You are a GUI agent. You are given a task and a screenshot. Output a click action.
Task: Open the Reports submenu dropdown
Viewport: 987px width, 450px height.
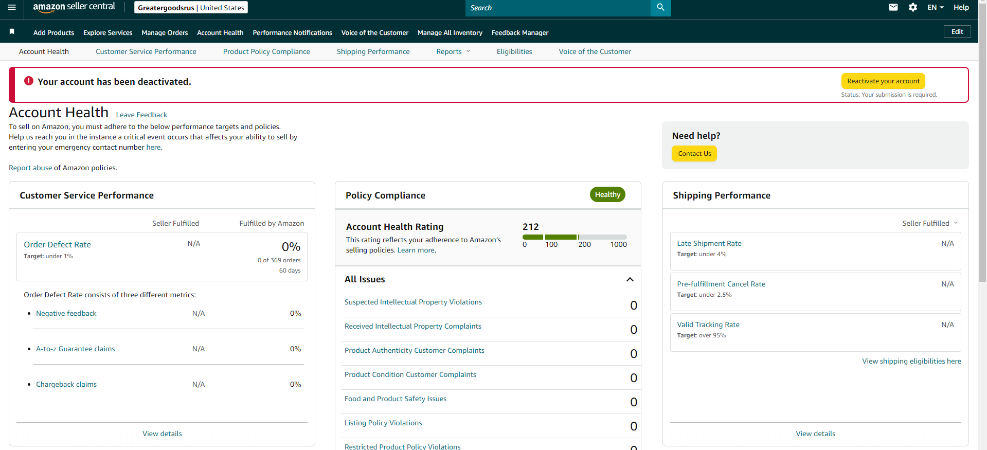click(453, 51)
